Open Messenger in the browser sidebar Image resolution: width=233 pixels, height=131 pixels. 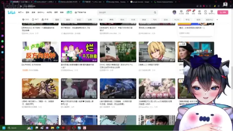tap(2, 36)
